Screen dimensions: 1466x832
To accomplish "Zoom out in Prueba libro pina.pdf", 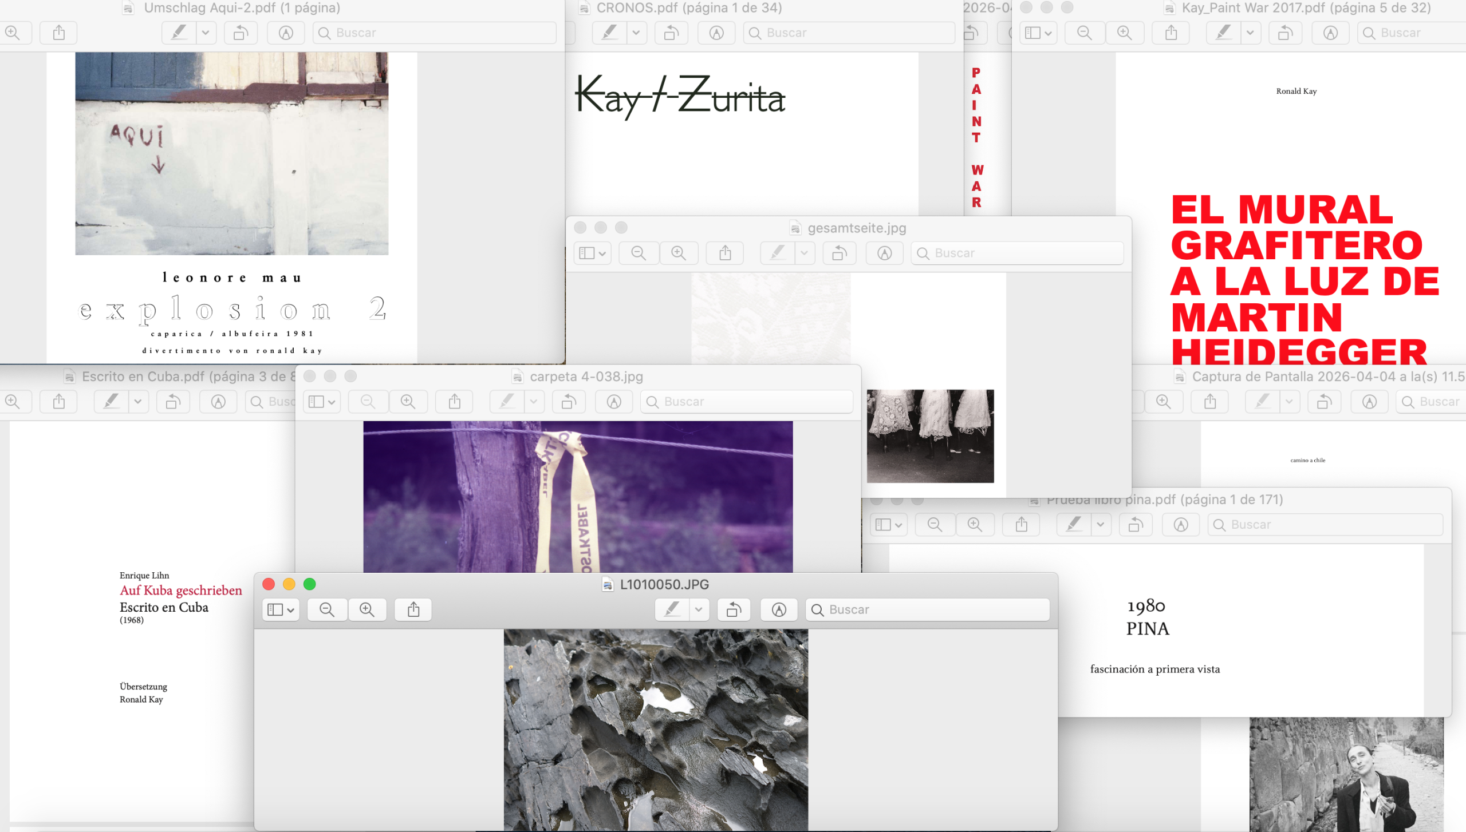I will tap(935, 524).
